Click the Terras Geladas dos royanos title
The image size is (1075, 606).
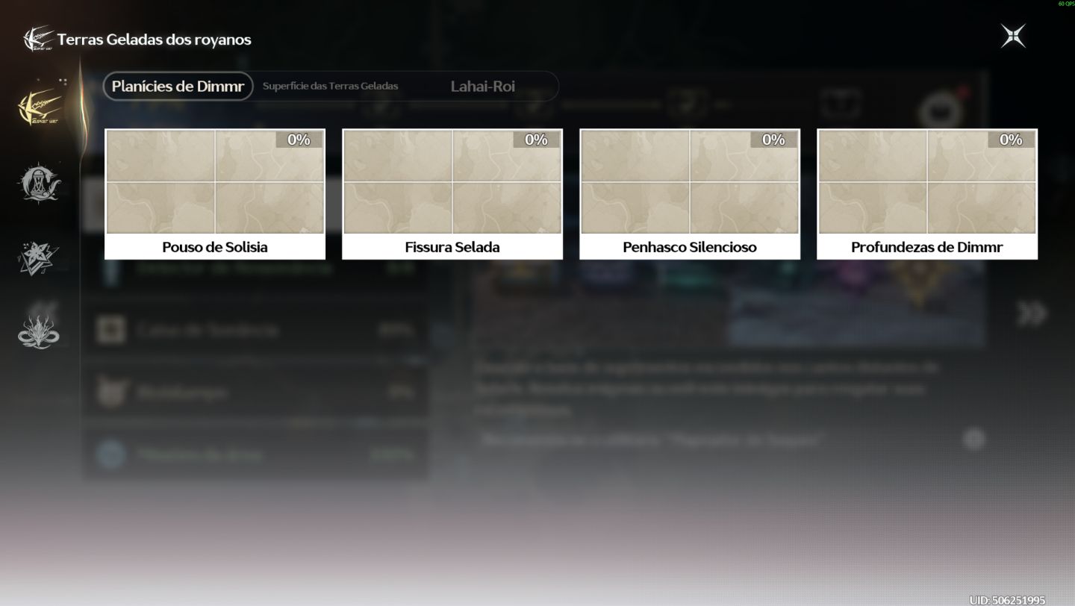[x=154, y=40]
